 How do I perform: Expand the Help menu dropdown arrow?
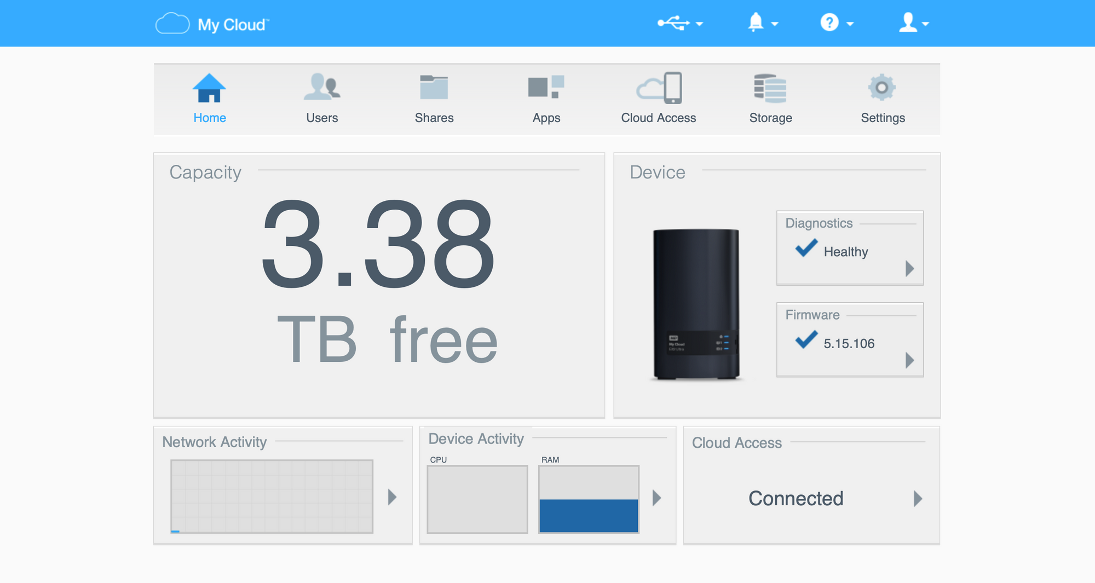pyautogui.click(x=850, y=24)
